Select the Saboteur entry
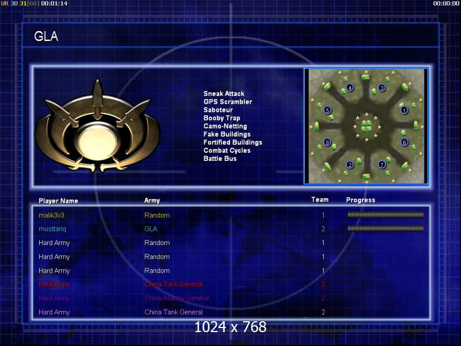The width and height of the screenshot is (461, 346). click(218, 110)
